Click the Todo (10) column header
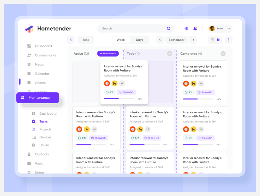This screenshot has width=260, height=196. pyautogui.click(x=134, y=54)
